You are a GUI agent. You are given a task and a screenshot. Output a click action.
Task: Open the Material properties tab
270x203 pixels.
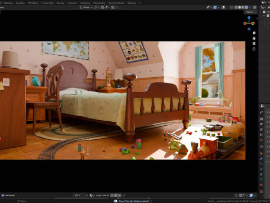(x=262, y=185)
